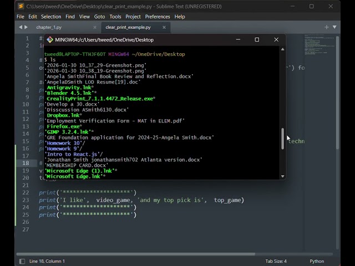Open the Goto menu
Screen dimensions: 355x266
[99, 17]
